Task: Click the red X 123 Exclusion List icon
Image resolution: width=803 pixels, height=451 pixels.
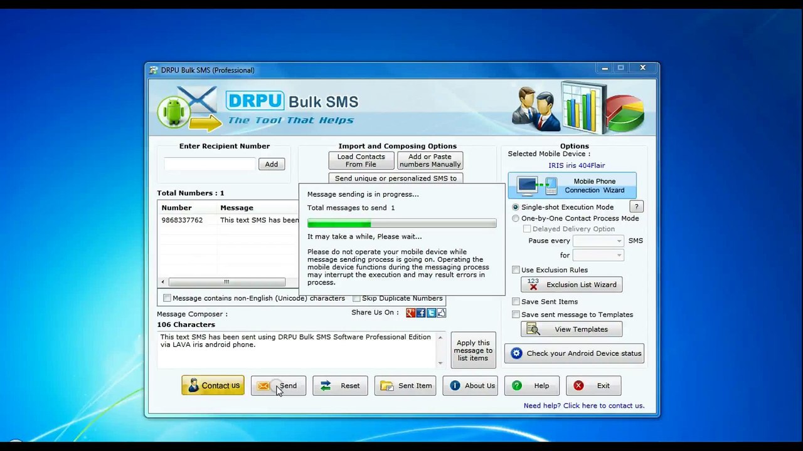Action: pyautogui.click(x=533, y=284)
